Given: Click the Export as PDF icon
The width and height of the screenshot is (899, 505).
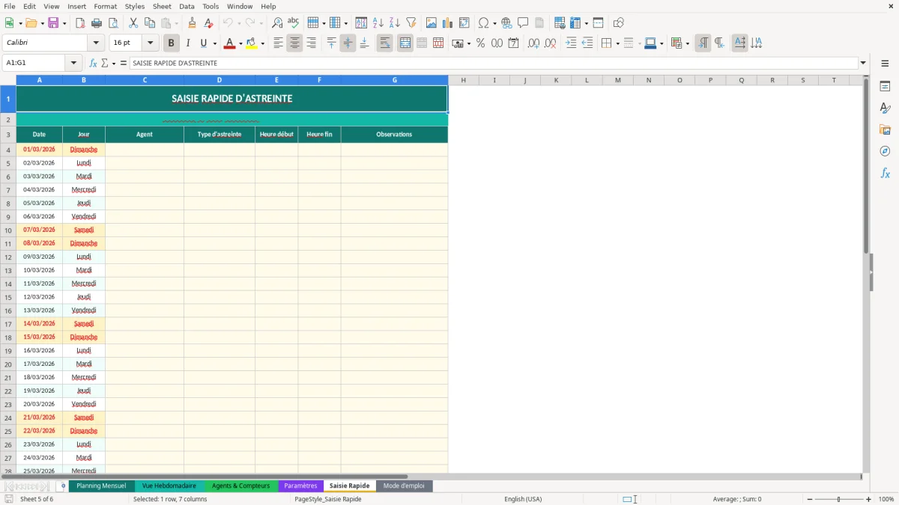Looking at the screenshot, I should [80, 23].
